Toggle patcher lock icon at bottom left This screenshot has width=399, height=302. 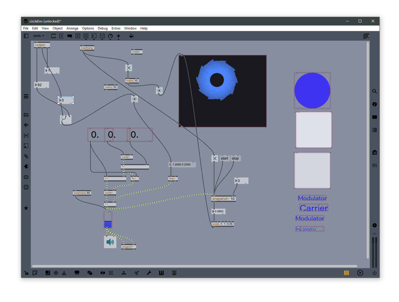point(26,273)
